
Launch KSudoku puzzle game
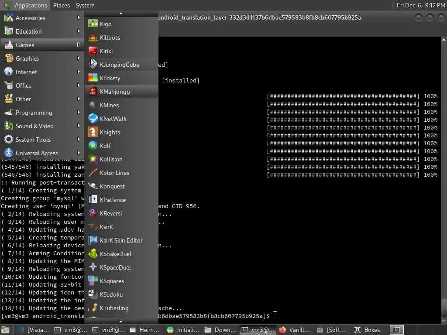coord(121,294)
